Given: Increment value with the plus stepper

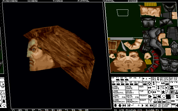Looking at the screenshot, I should point(144,79).
